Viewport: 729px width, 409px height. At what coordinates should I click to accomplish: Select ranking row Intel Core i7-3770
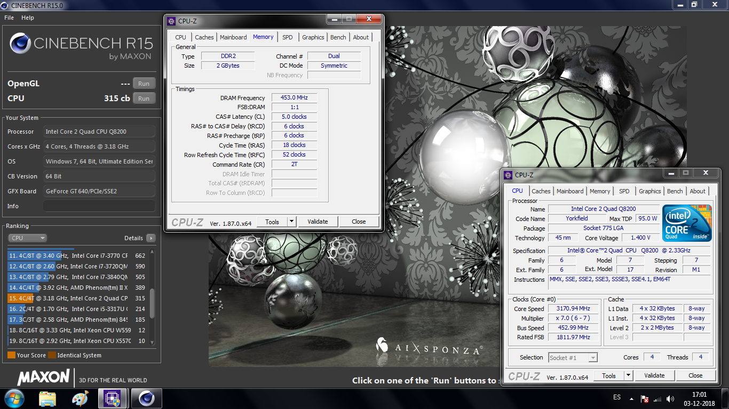[77, 256]
